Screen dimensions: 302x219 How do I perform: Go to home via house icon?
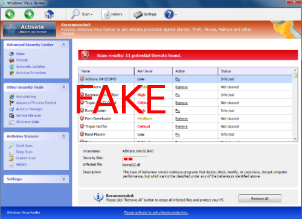tap(49, 14)
